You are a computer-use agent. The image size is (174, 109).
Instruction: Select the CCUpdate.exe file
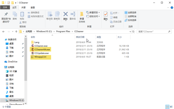tap(40, 53)
